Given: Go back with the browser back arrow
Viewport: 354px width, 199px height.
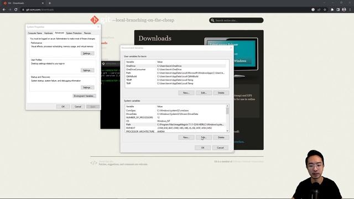Looking at the screenshot, I should 4,10.
